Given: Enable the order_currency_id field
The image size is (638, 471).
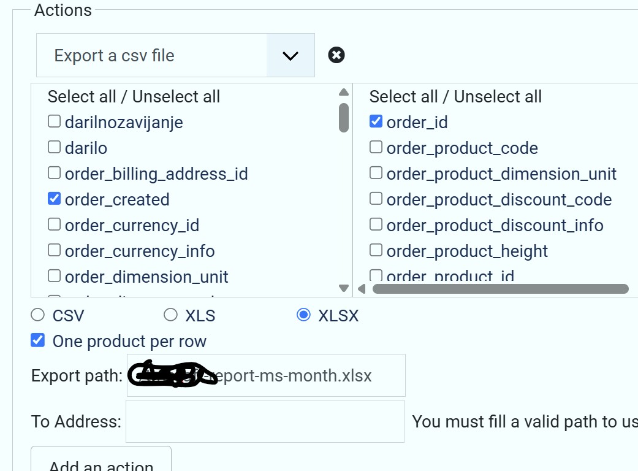Looking at the screenshot, I should point(54,224).
